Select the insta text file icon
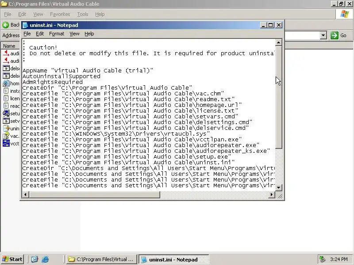Screen dimensions: 354x265 (6, 91)
